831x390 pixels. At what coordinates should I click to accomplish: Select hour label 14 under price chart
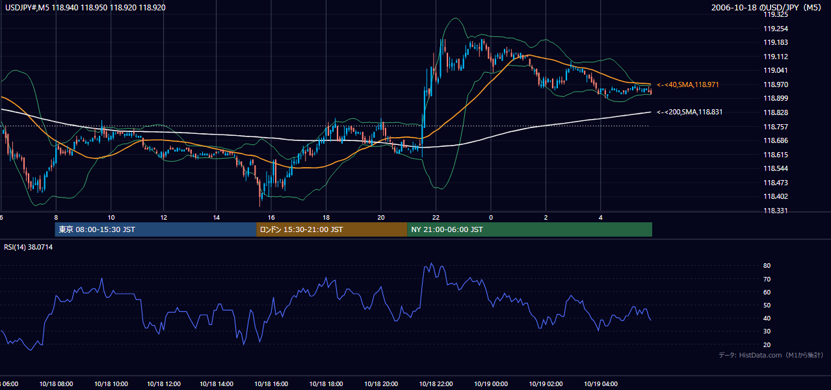[x=217, y=217]
